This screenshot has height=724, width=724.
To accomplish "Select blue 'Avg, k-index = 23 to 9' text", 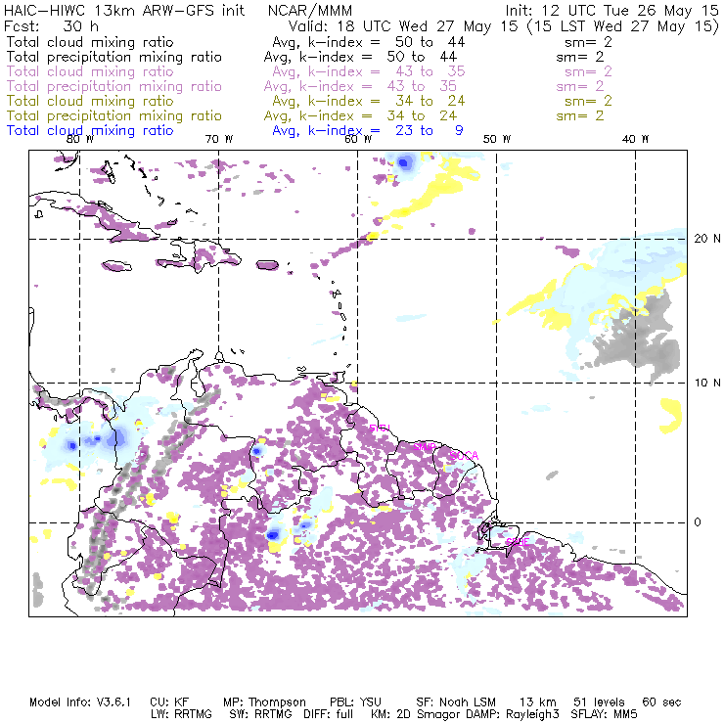I will pyautogui.click(x=368, y=131).
